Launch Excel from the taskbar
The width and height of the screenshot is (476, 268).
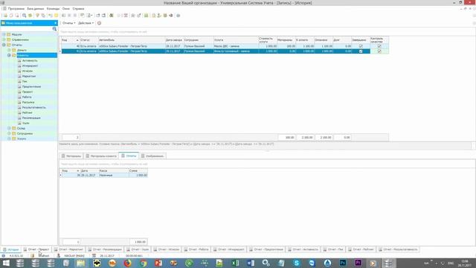click(x=235, y=263)
